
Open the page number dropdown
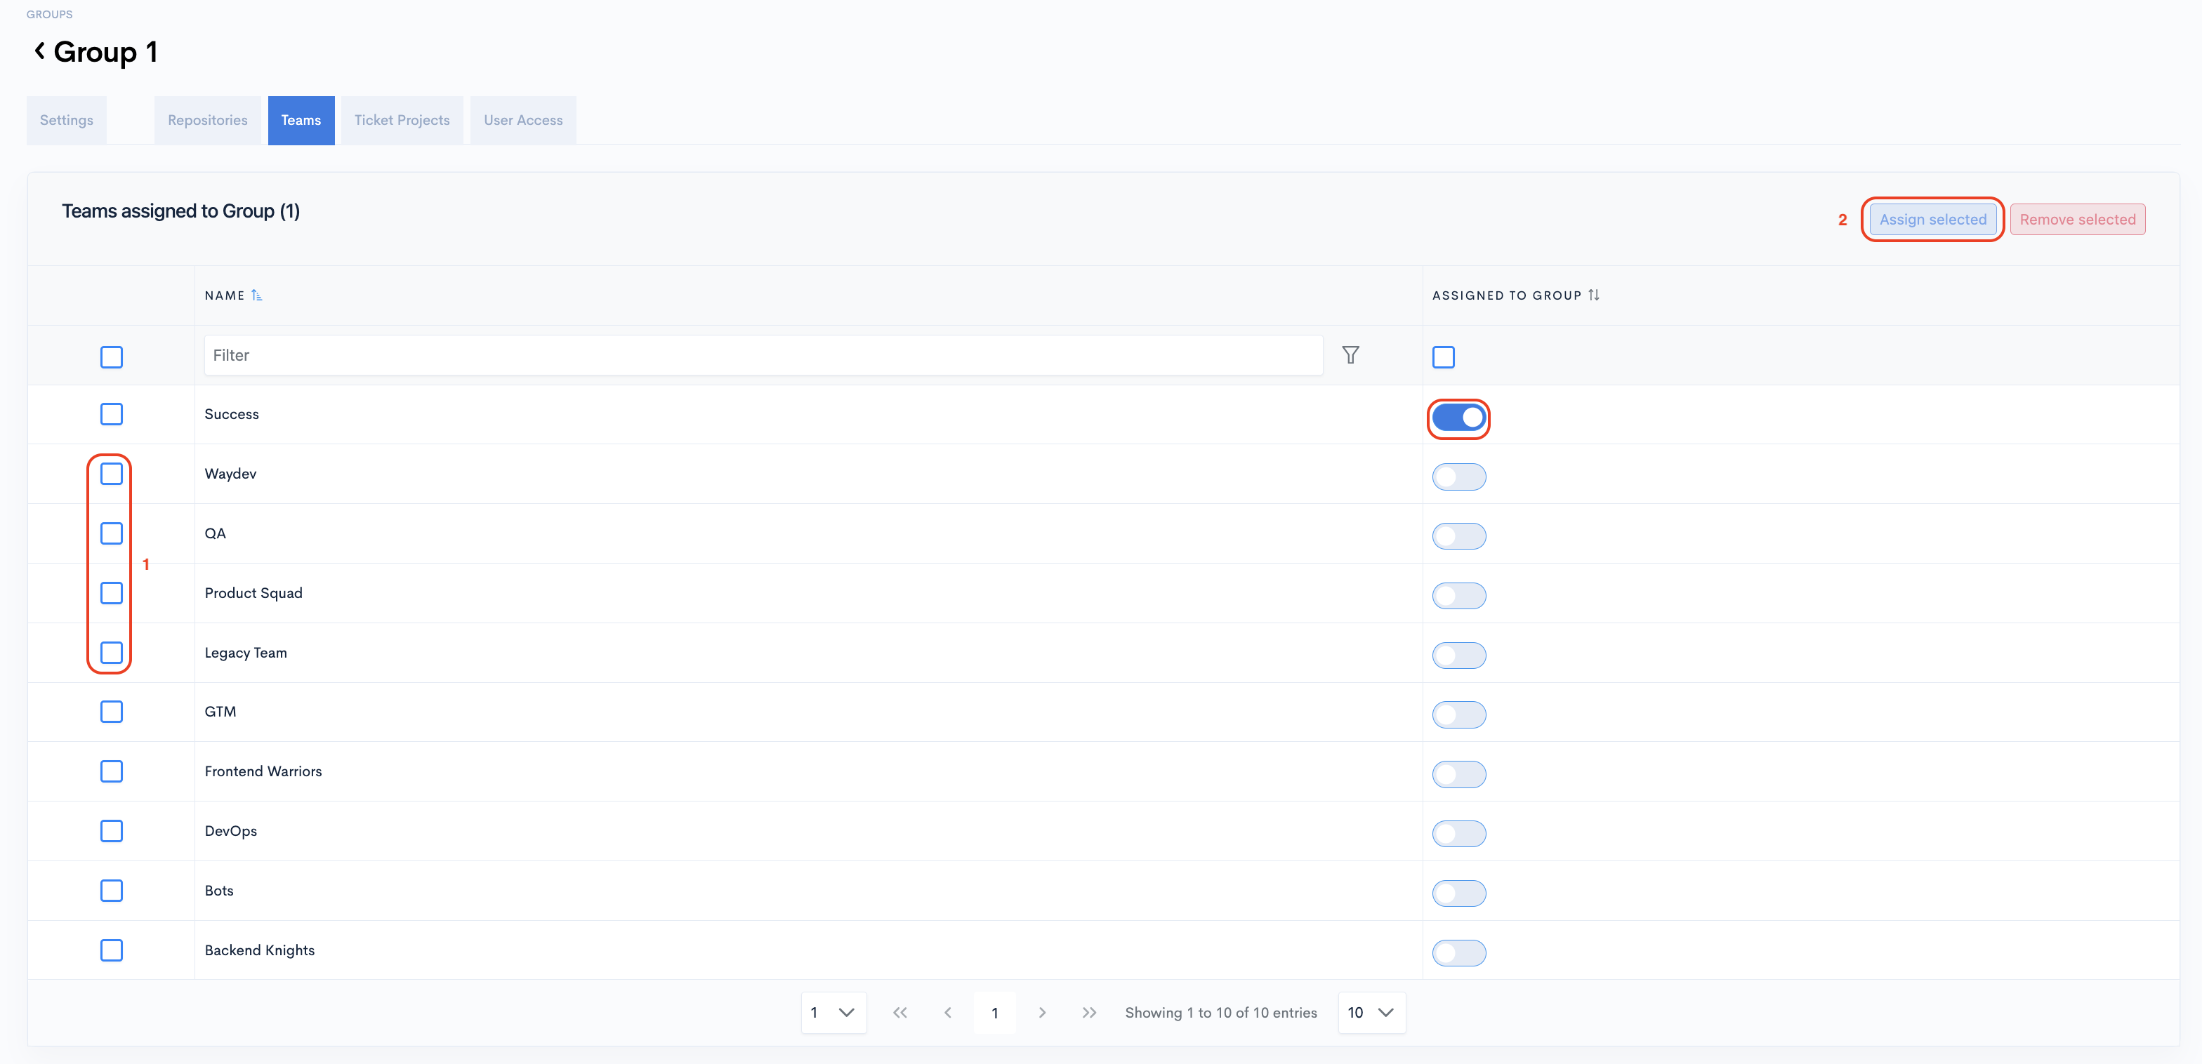[833, 1012]
